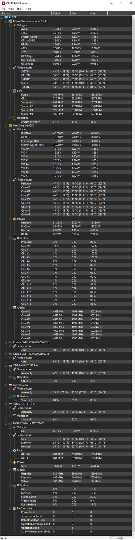Open the File menu

pyautogui.click(x=4, y=9)
